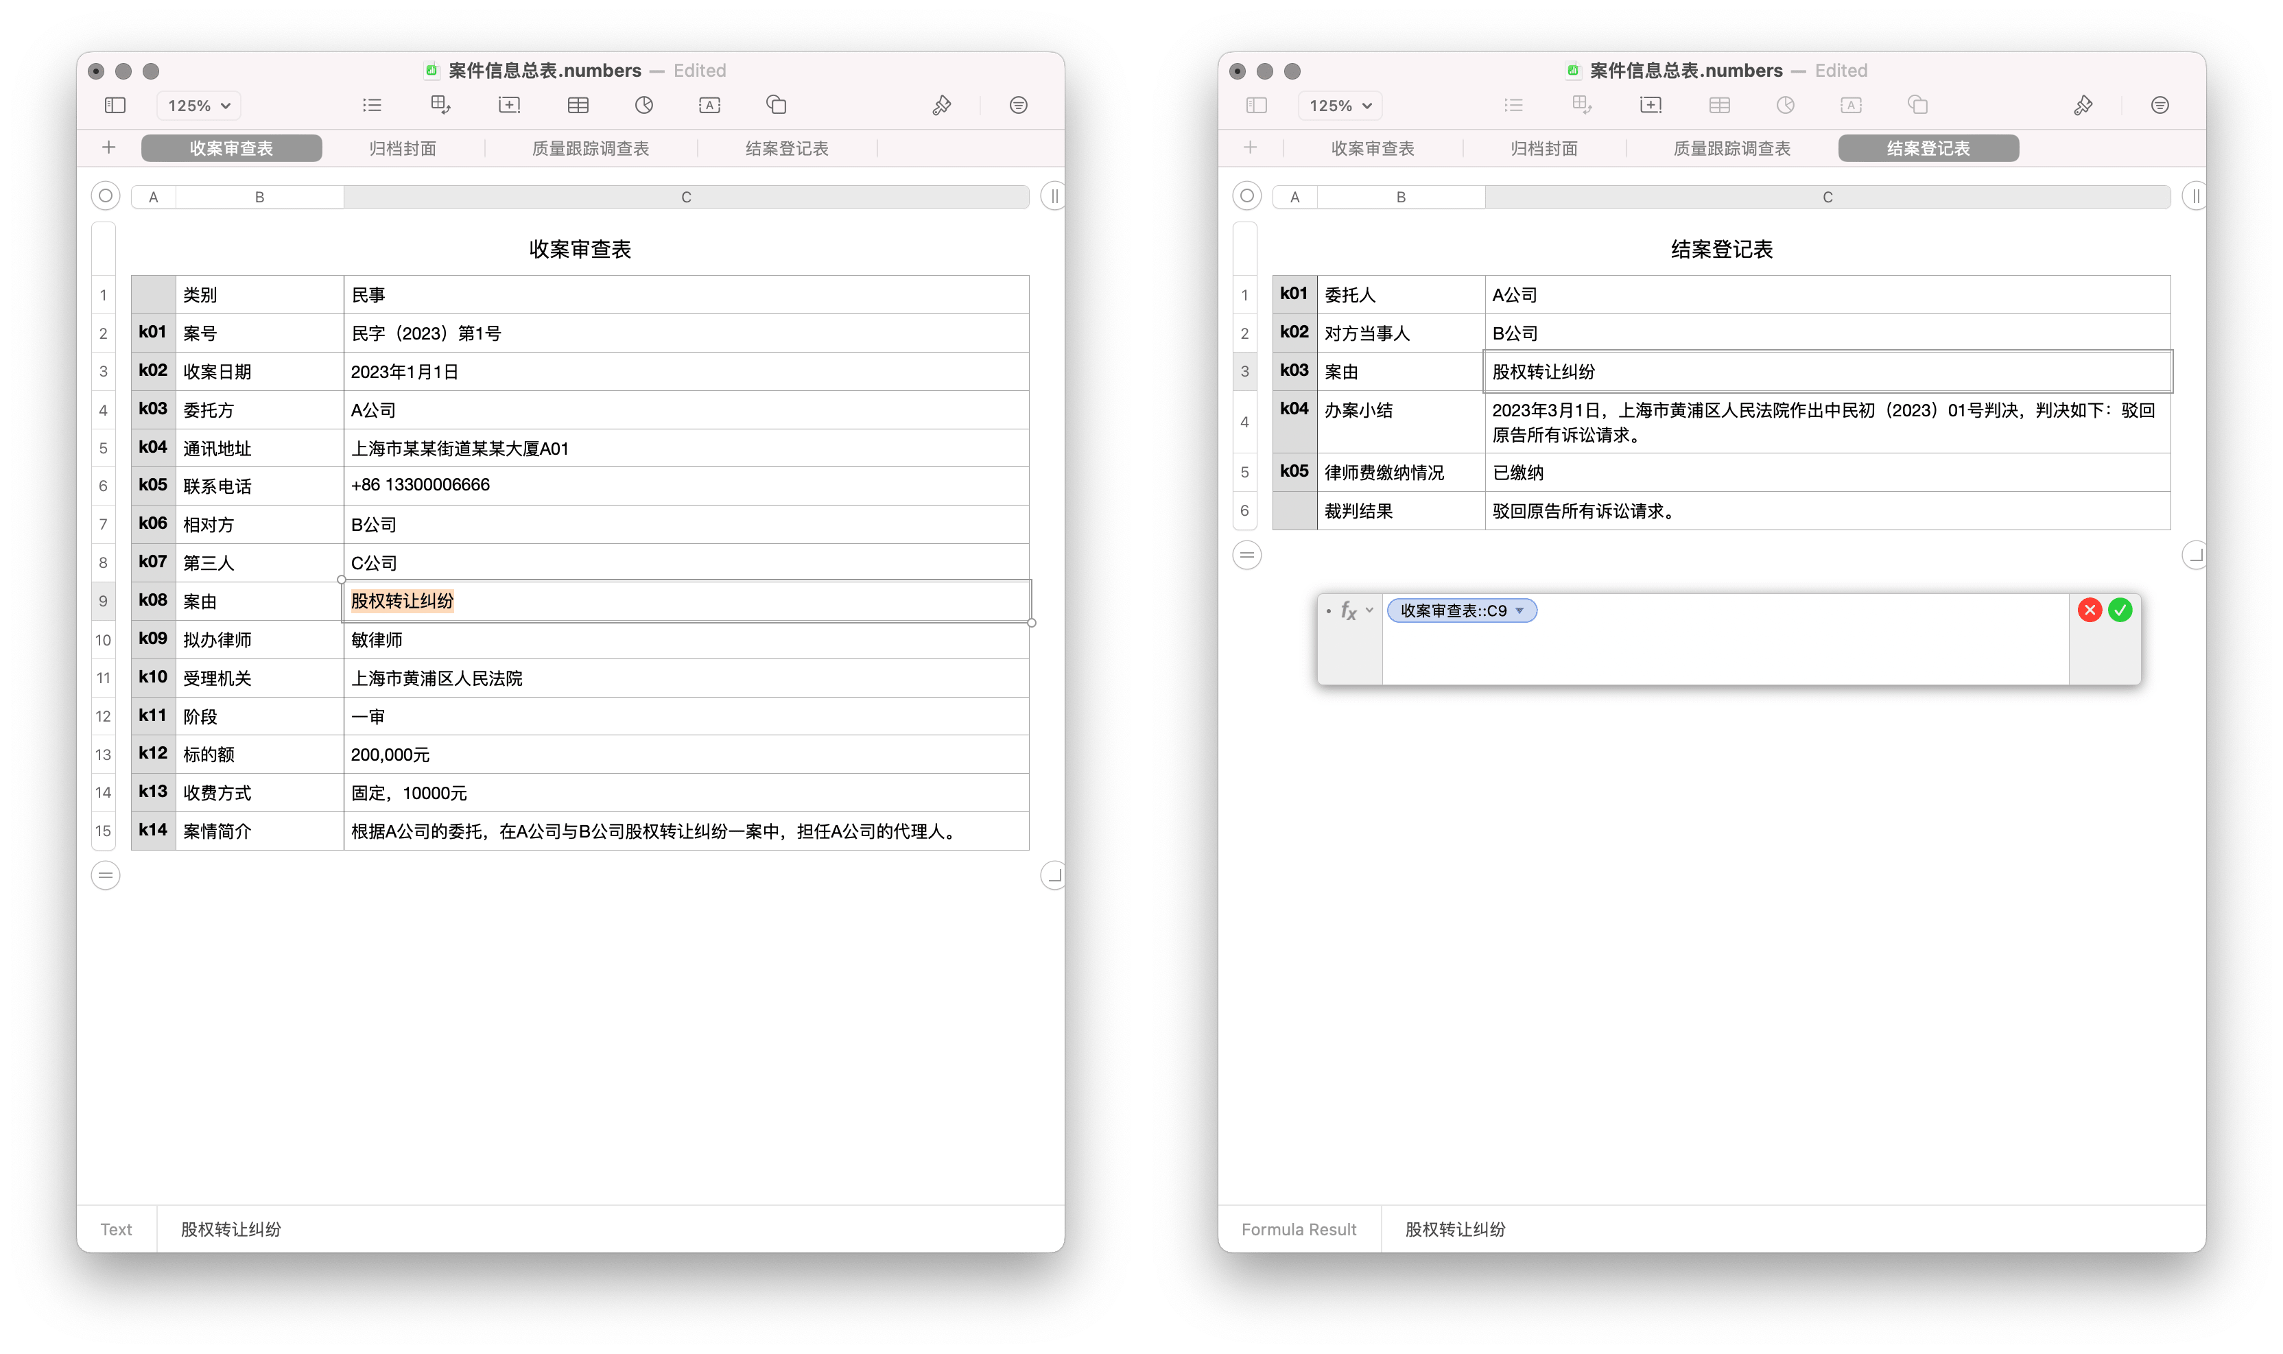Insert a chart in left window

644,105
